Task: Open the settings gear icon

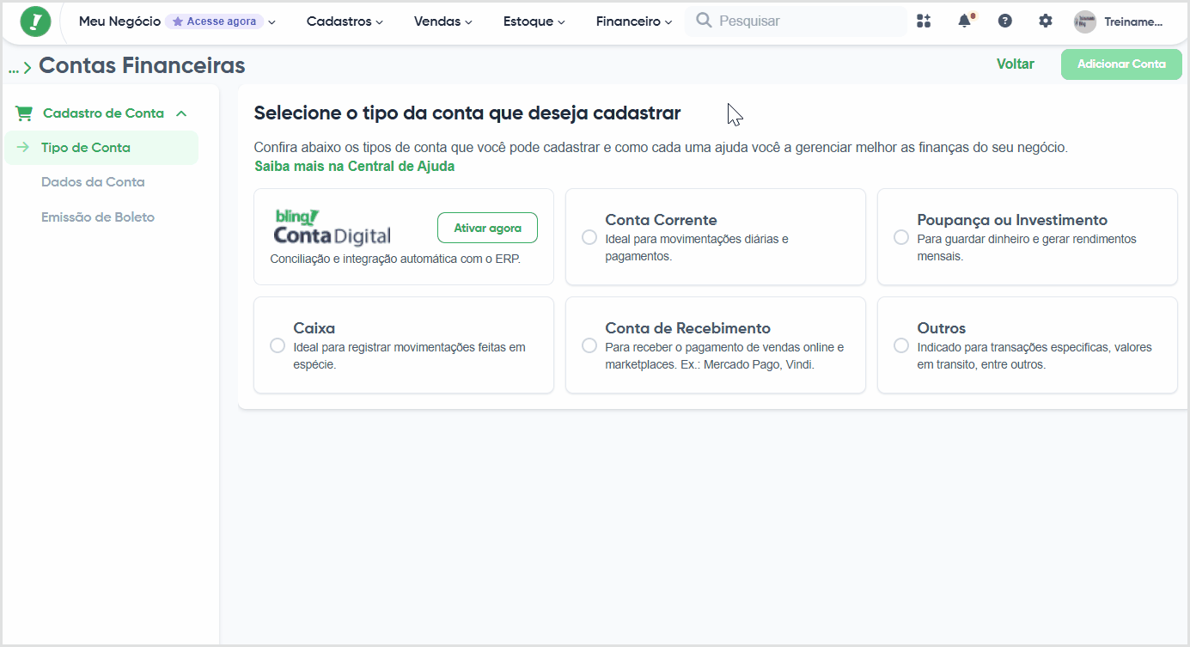Action: pyautogui.click(x=1045, y=21)
